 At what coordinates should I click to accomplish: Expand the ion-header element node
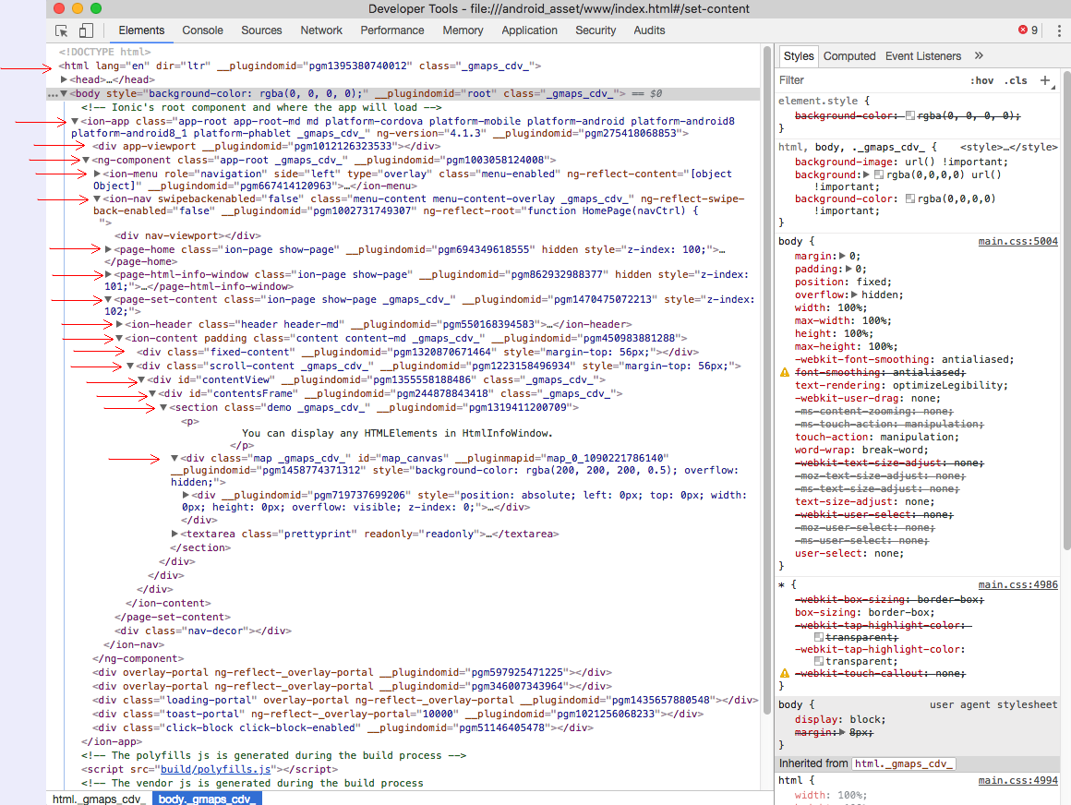(x=119, y=324)
